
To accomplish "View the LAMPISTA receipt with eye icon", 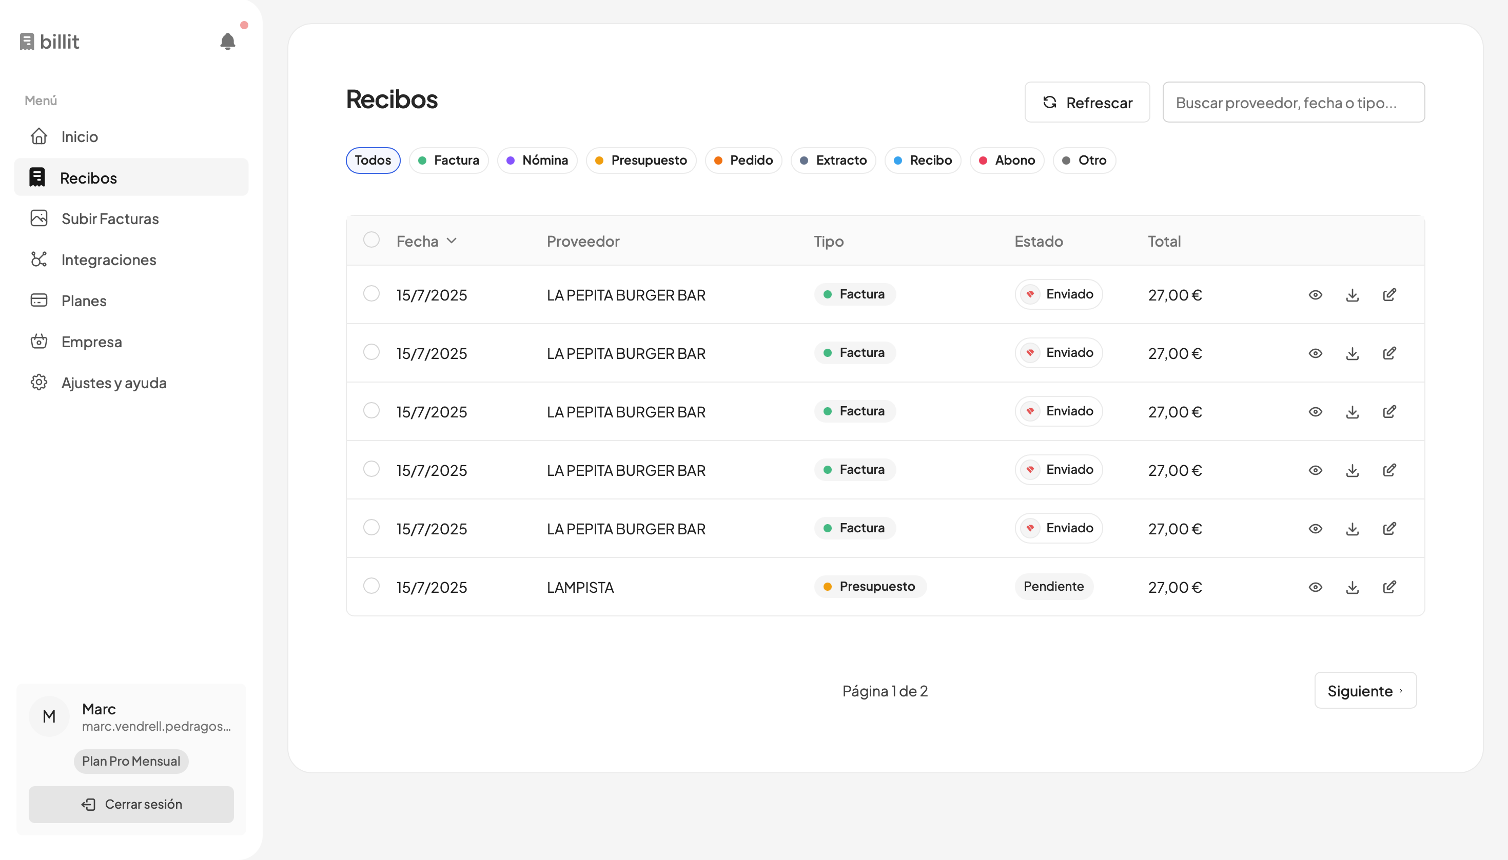I will pos(1316,587).
